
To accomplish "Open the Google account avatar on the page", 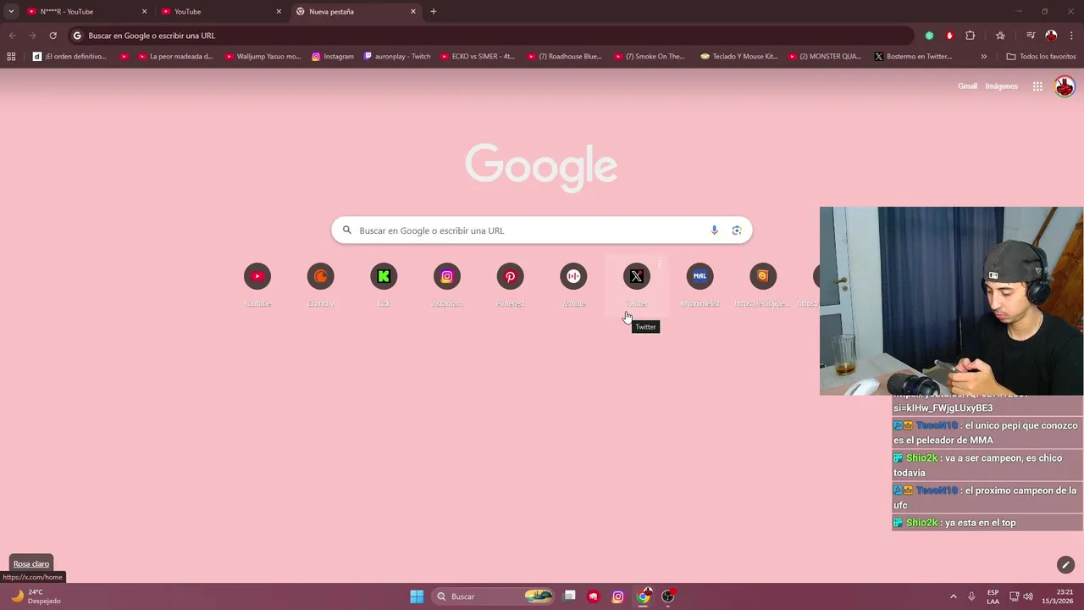I will pyautogui.click(x=1065, y=86).
